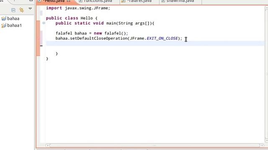Screen dimensions: 268x150
Task: Open the functions.java editor tab
Action: 98,1
